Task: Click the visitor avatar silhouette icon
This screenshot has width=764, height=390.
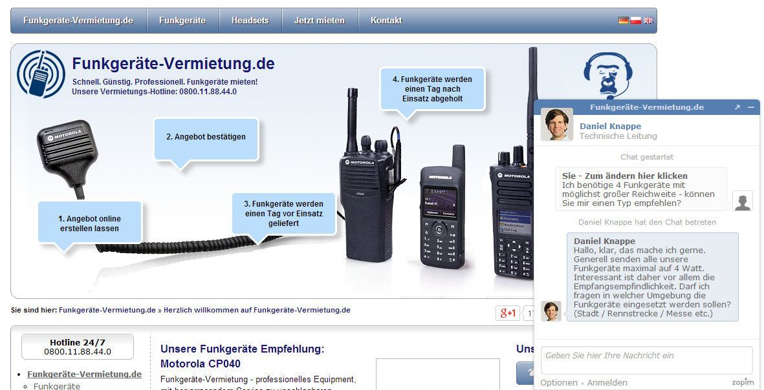Action: 743,201
